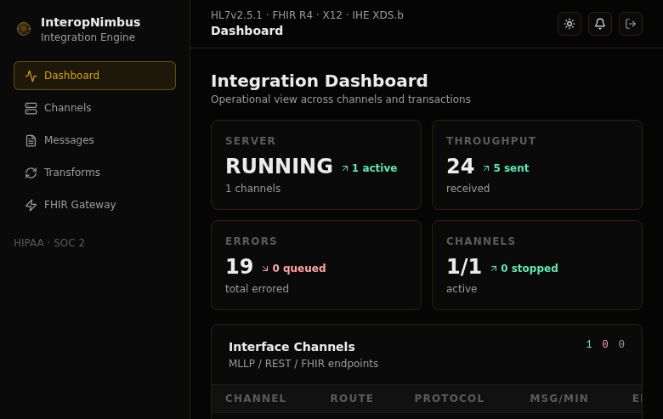Click the green running channel count

pyautogui.click(x=589, y=344)
